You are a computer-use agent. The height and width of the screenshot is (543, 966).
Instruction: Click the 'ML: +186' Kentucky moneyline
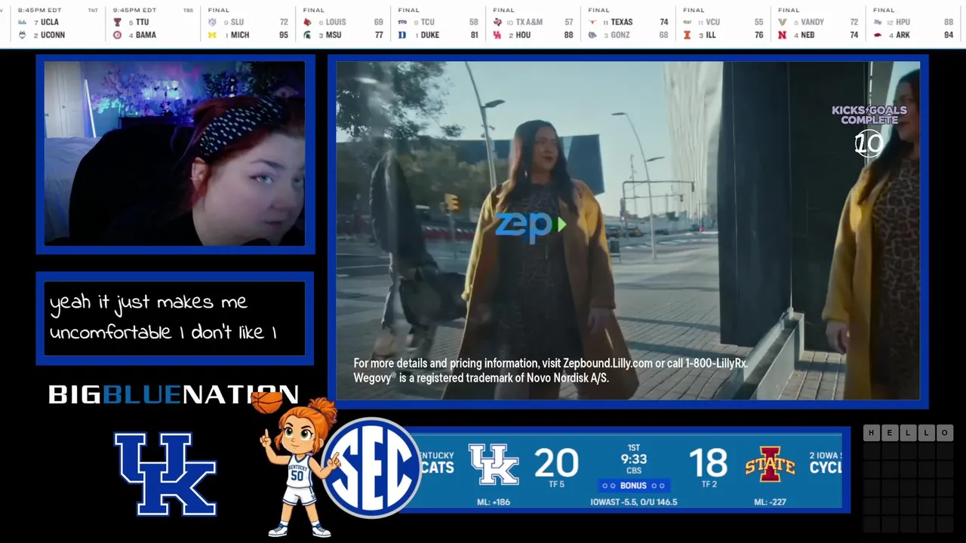(x=494, y=502)
